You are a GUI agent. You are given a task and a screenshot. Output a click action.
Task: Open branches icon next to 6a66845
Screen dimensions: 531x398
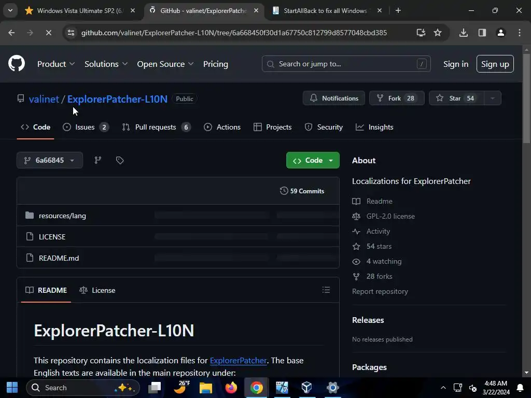[98, 160]
